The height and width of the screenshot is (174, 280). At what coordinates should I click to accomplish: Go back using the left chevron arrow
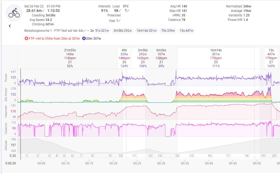[x=10, y=26]
